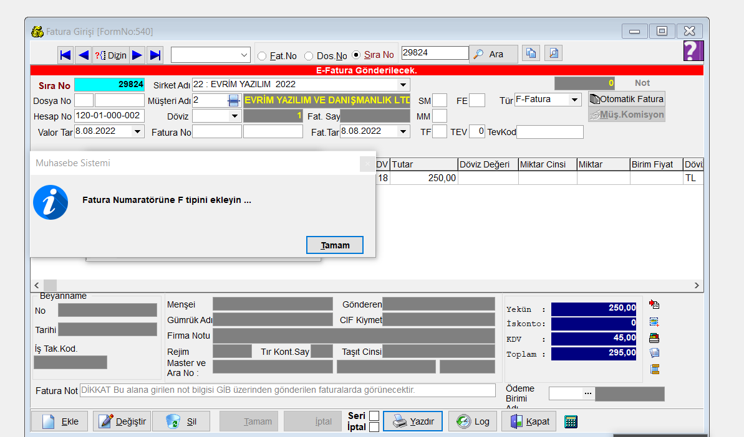Click the TevKod input field

click(x=550, y=132)
